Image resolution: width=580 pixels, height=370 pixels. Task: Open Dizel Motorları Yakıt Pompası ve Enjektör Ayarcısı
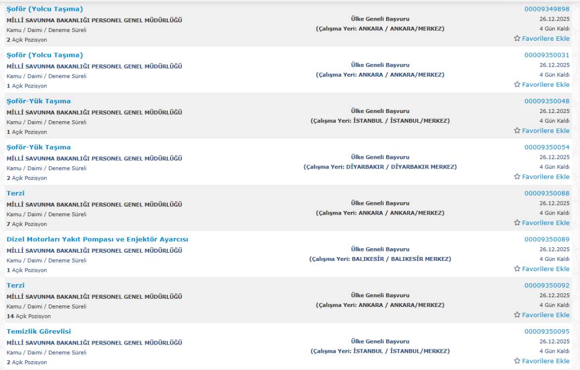coord(97,239)
